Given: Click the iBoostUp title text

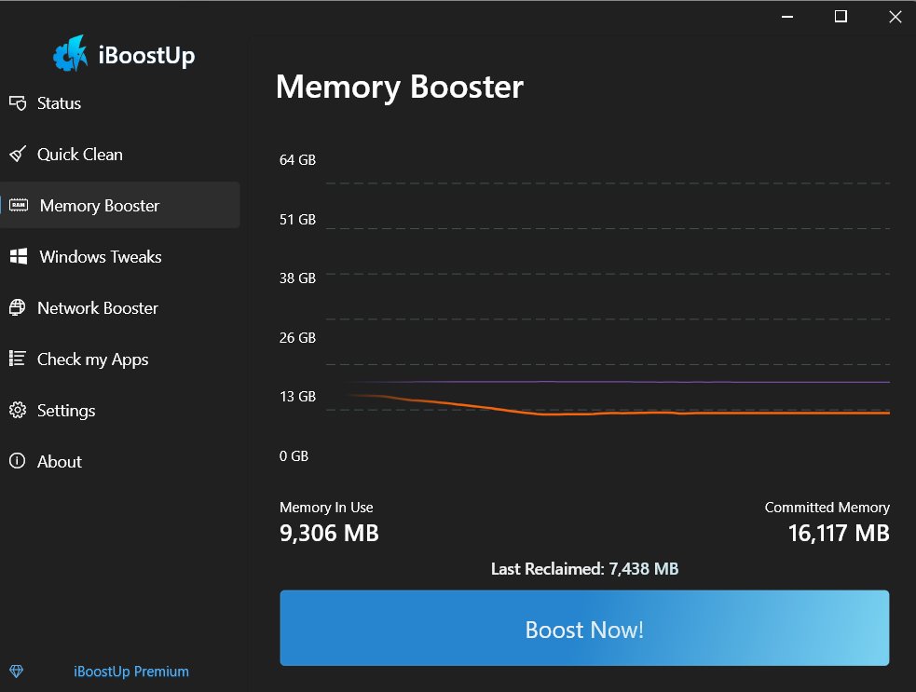Looking at the screenshot, I should click(146, 56).
